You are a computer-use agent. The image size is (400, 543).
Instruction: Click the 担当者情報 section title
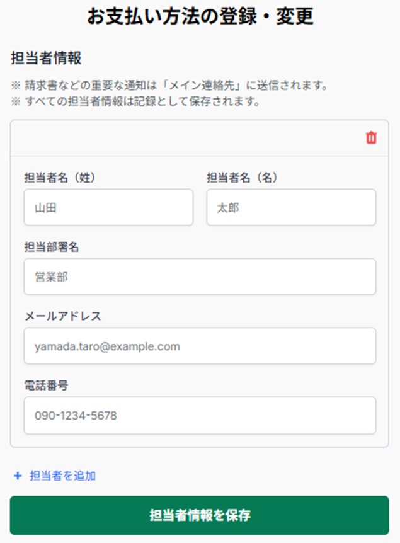point(46,58)
